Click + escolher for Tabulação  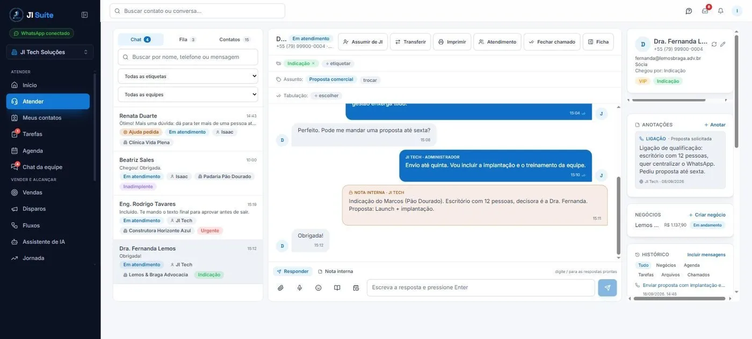pyautogui.click(x=327, y=95)
